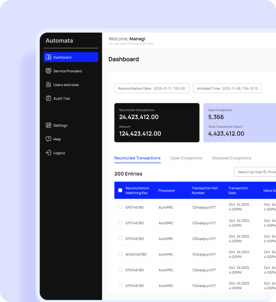Click the Users and roles icon
The height and width of the screenshot is (302, 276).
click(x=49, y=85)
